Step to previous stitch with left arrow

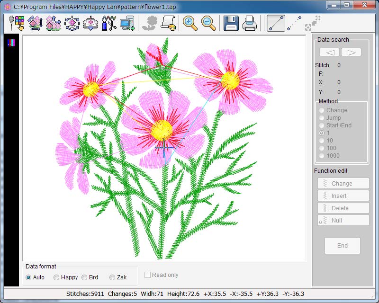[330, 52]
